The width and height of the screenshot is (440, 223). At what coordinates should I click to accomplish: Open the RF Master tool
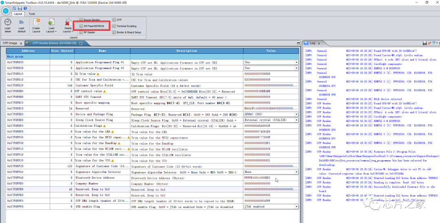tap(87, 32)
